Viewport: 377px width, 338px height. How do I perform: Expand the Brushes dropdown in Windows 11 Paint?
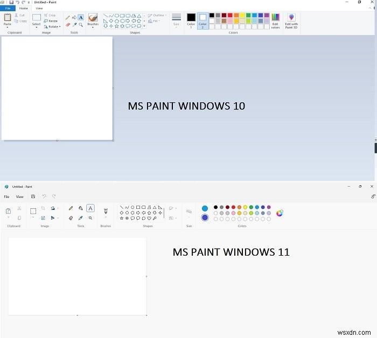point(106,217)
